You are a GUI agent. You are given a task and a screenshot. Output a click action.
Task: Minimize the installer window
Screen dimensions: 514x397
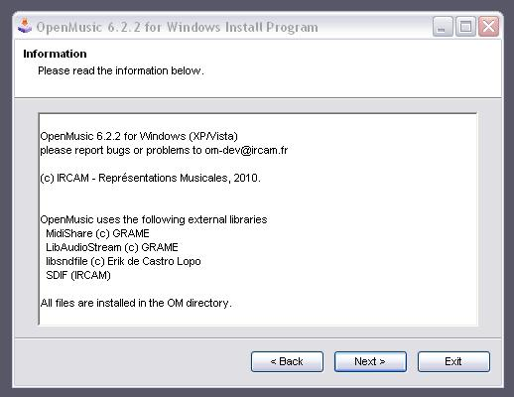[x=443, y=26]
